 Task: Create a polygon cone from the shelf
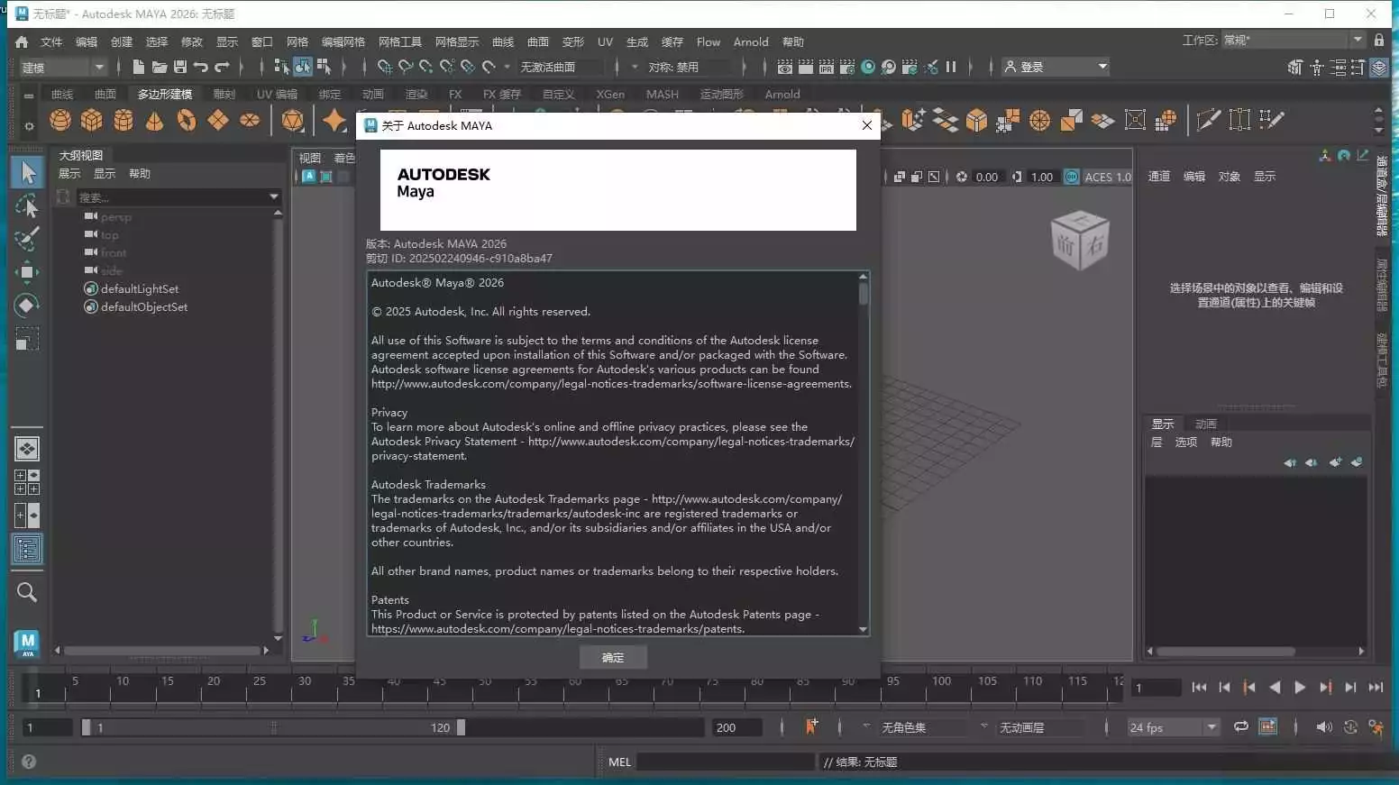tap(155, 120)
